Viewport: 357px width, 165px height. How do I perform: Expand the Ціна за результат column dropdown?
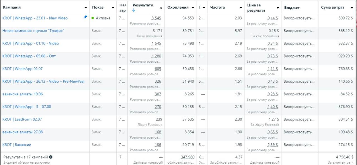point(278,8)
